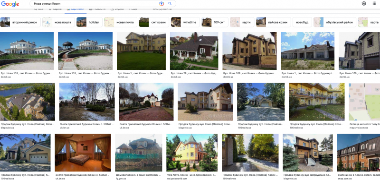Open the 'Вул. Нова 28, смт Козин' caption link

(194, 73)
